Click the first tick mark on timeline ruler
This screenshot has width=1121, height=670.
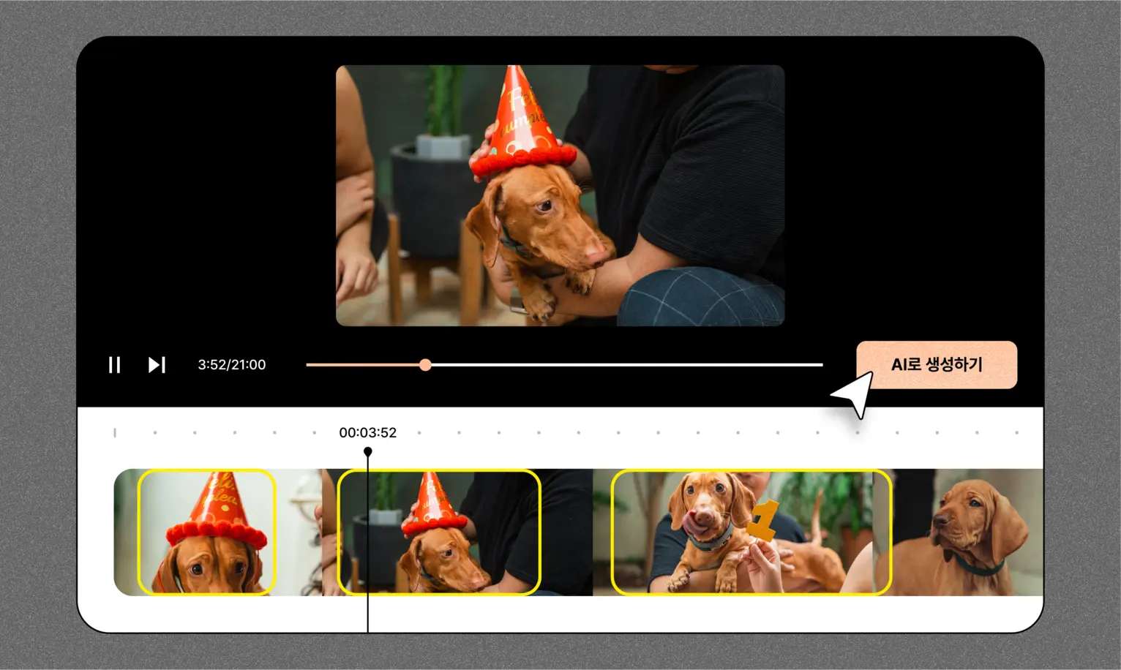(x=115, y=433)
